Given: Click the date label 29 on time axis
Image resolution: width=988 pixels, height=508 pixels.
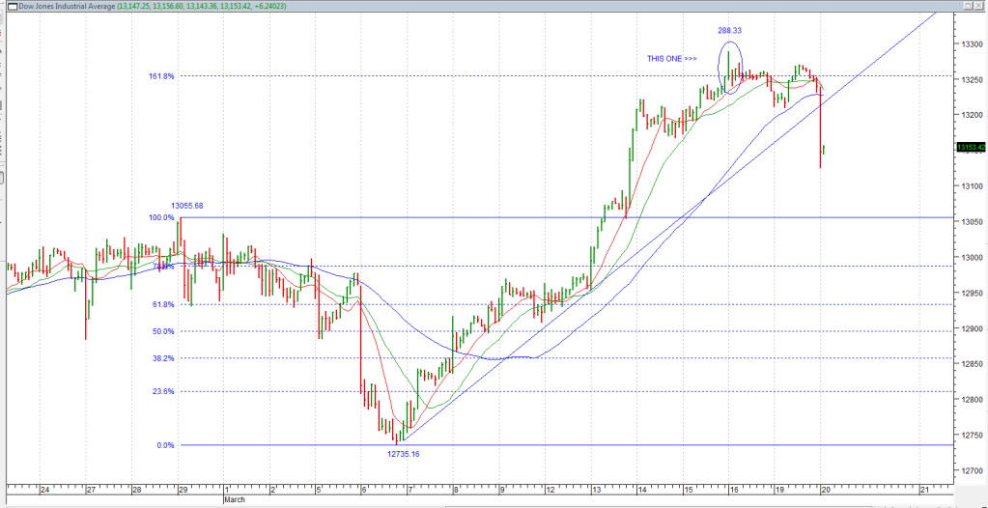Looking at the screenshot, I should tap(183, 490).
